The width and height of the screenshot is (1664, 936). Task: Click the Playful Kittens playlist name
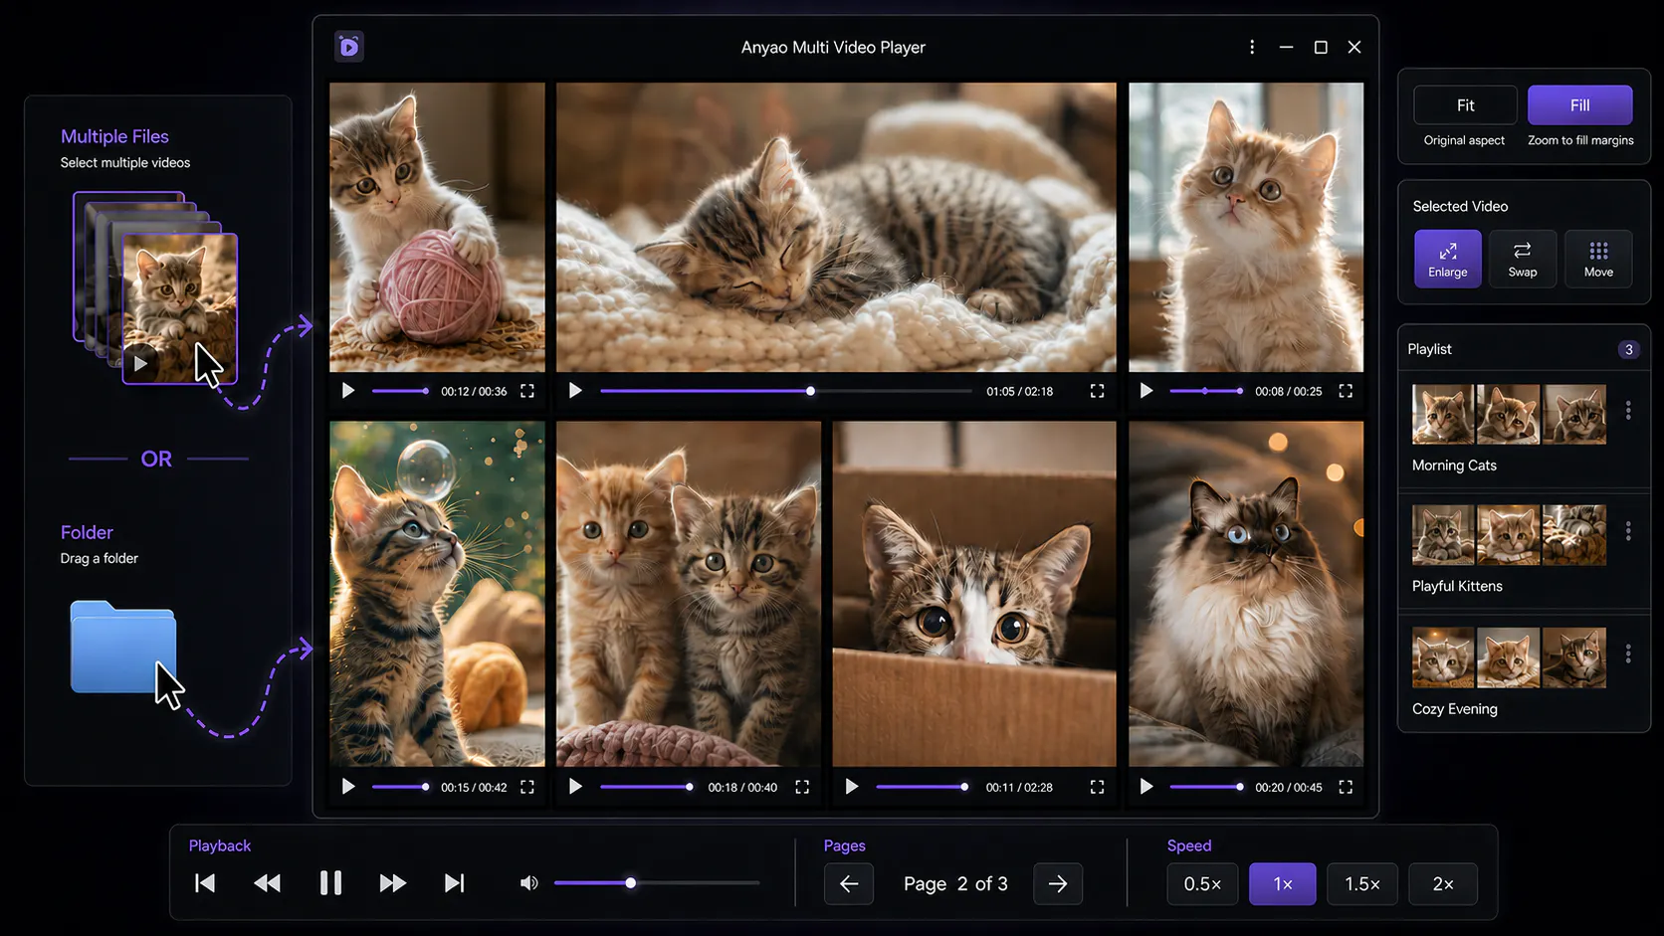click(x=1457, y=587)
